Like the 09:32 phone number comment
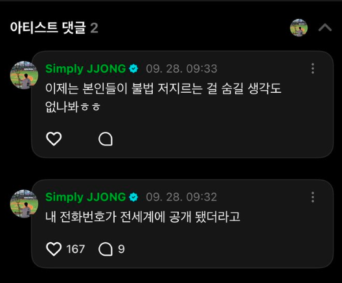This screenshot has height=283, width=342. click(54, 249)
